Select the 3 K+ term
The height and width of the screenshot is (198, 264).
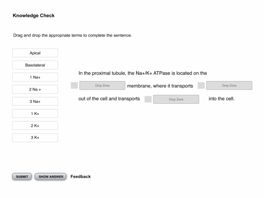[35, 138]
